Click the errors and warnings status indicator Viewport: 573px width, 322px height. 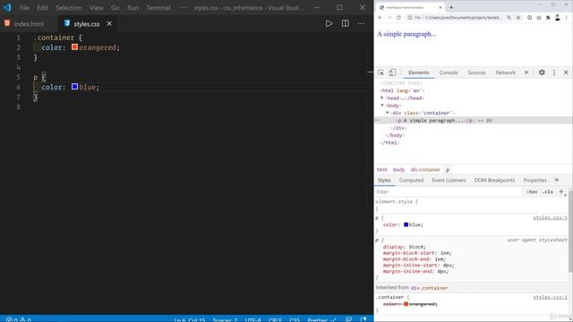[x=18, y=319]
